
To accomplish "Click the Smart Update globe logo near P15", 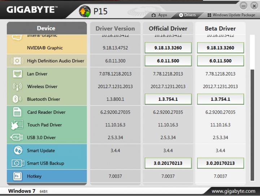I will pos(85,12).
